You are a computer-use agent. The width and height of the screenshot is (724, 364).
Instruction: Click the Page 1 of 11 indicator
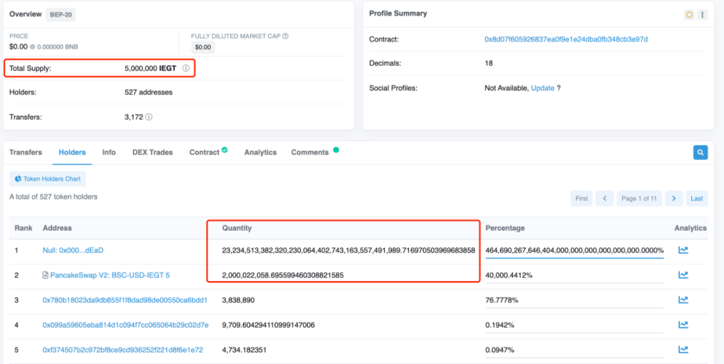(639, 199)
